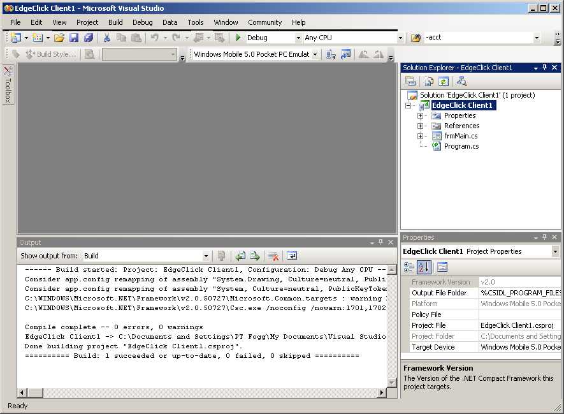Click the Build Style button
The image size is (564, 414).
pyautogui.click(x=51, y=54)
